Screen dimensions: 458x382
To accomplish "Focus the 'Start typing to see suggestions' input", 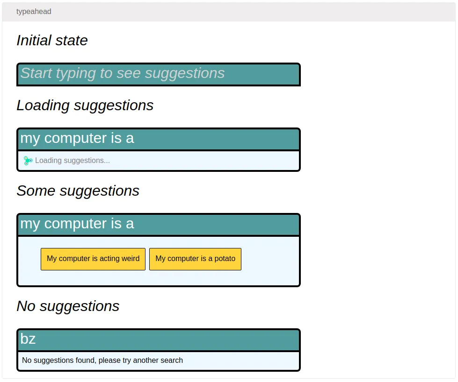I will (158, 74).
